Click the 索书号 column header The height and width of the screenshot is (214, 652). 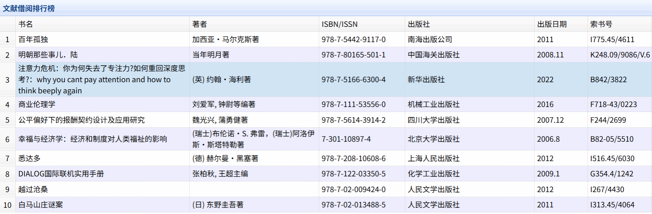click(x=601, y=24)
